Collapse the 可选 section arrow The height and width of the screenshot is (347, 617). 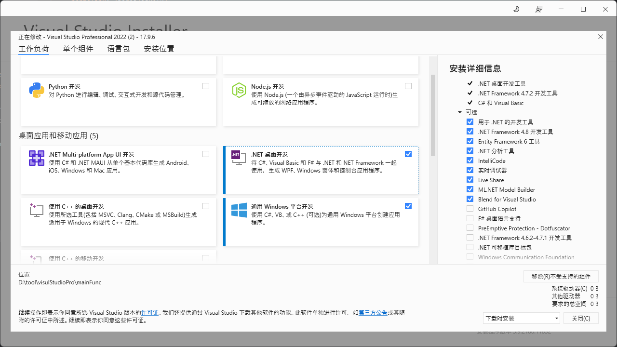[460, 112]
